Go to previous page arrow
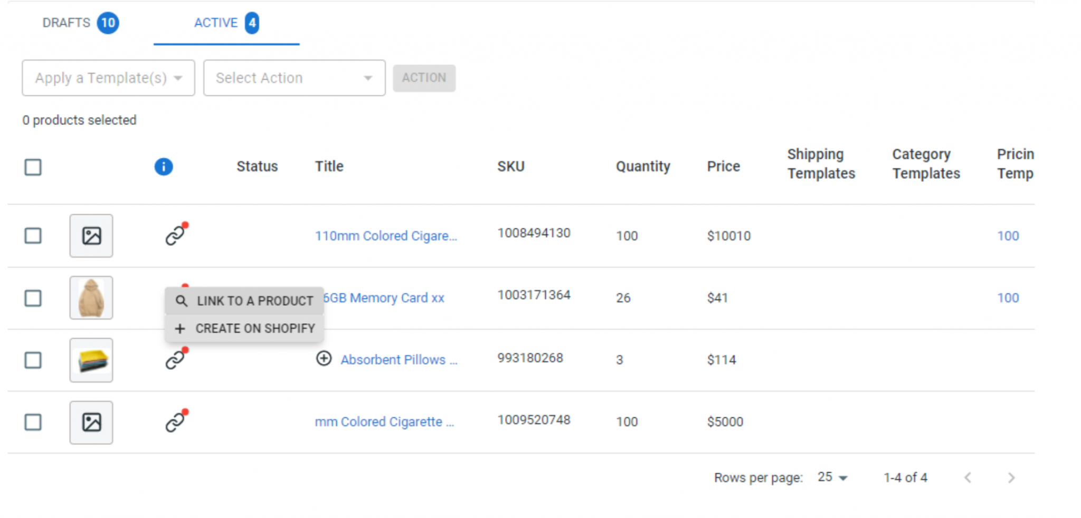 [x=968, y=478]
